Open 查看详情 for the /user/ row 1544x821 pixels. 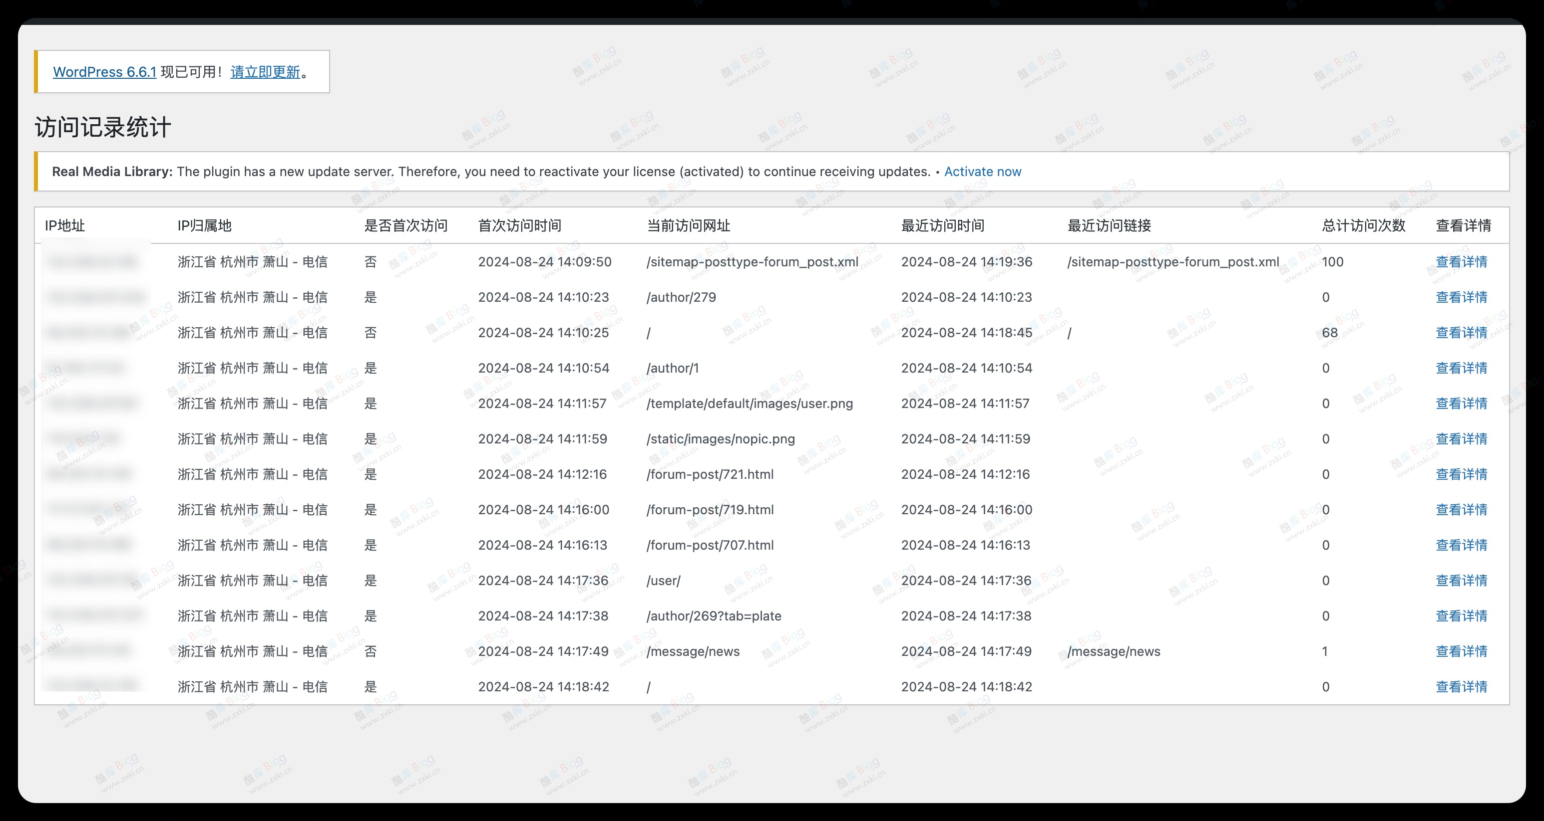click(x=1461, y=580)
